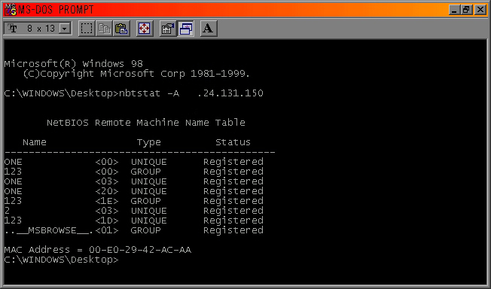Click the '..__MSBROWSE__.' name entry
The height and width of the screenshot is (289, 491).
48,231
